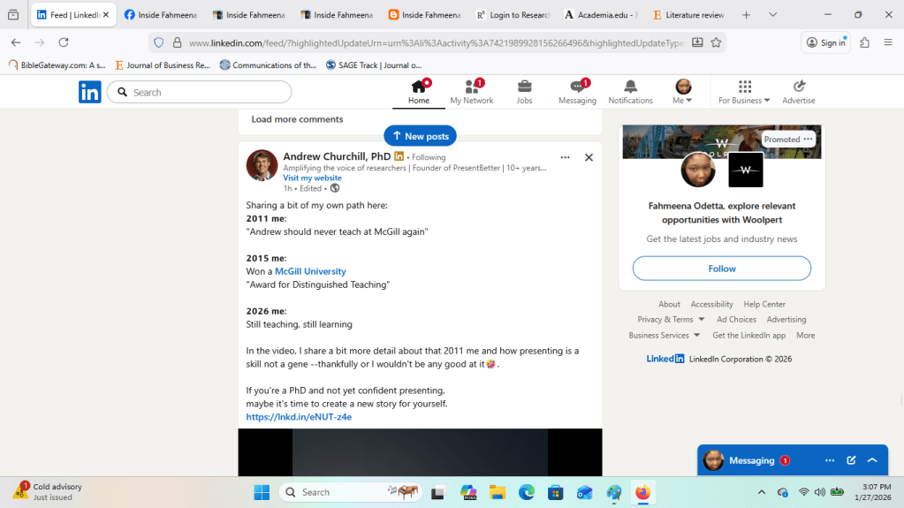Close the Feed | LinkedIn tab
Viewport: 904px width, 508px height.
[105, 15]
